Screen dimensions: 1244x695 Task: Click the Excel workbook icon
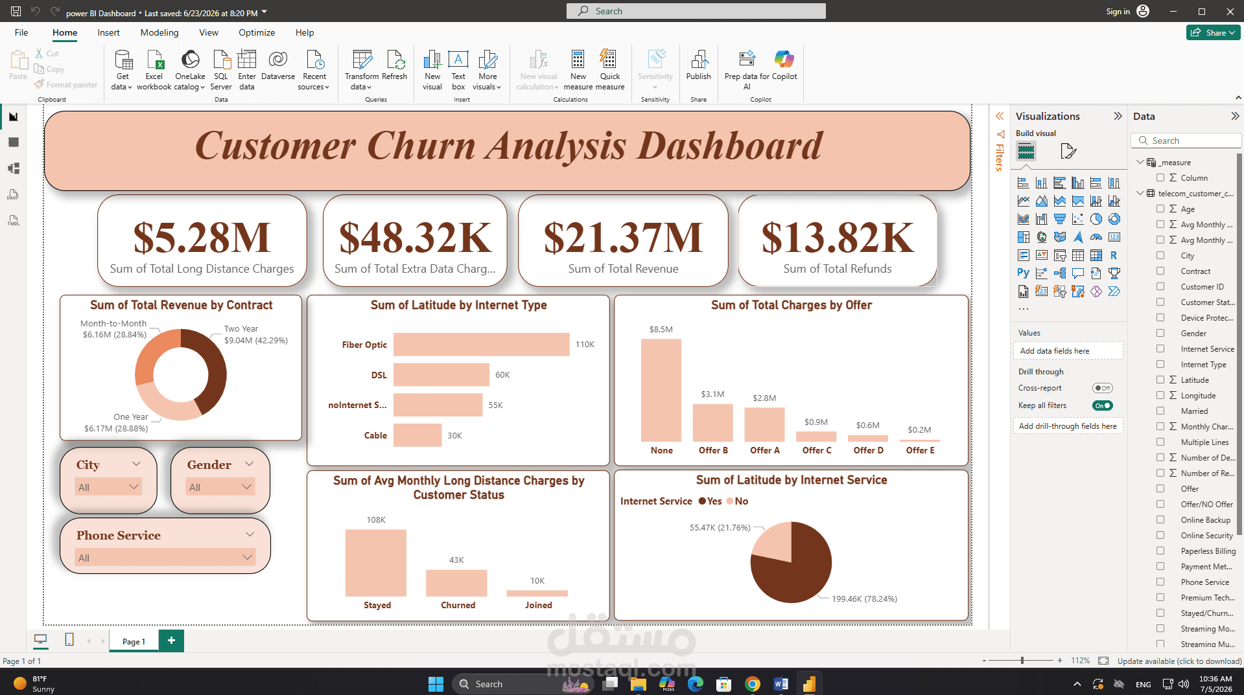(154, 70)
